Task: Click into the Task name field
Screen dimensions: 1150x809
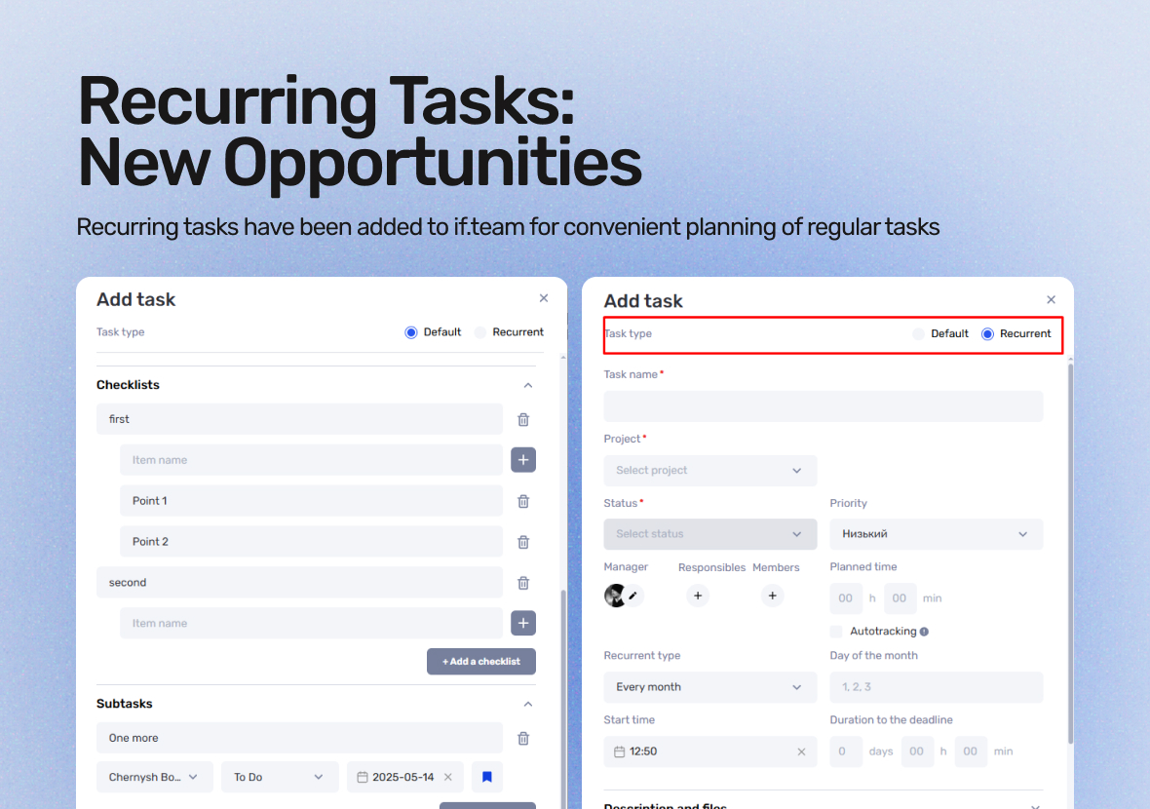Action: pyautogui.click(x=823, y=406)
